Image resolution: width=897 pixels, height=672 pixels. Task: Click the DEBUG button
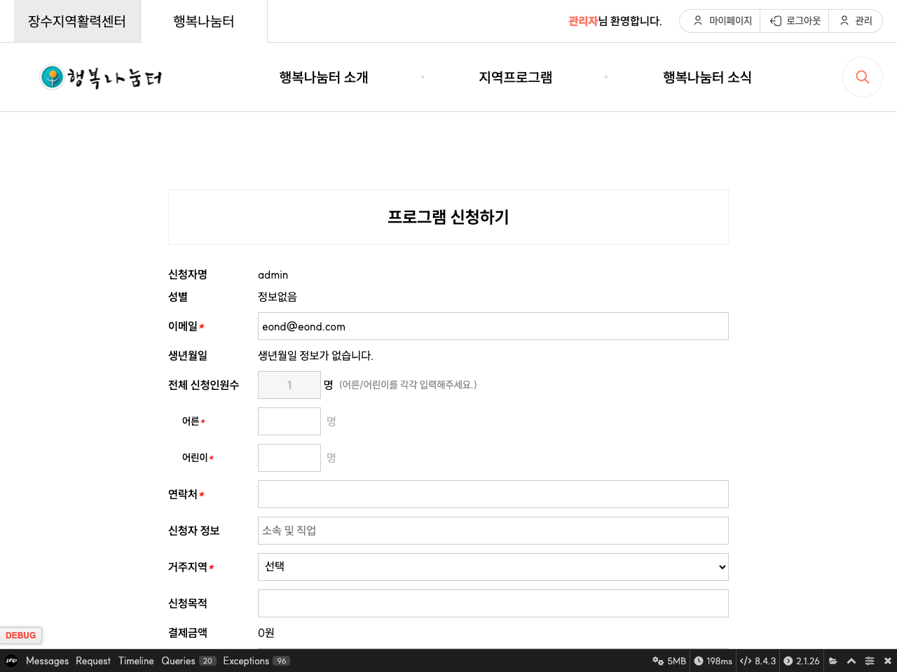coord(21,635)
